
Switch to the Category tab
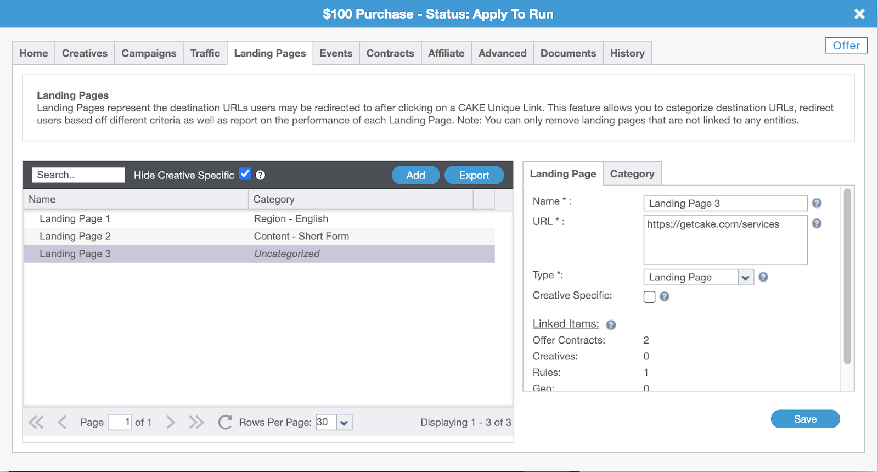(632, 174)
